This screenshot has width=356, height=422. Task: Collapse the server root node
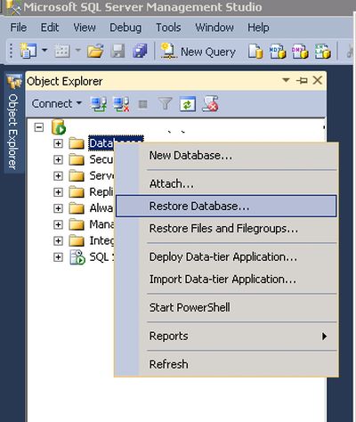click(x=39, y=127)
